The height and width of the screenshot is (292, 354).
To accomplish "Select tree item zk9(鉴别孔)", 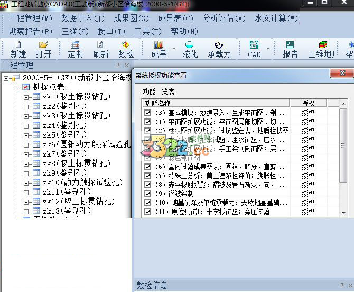I will pyautogui.click(x=64, y=172).
